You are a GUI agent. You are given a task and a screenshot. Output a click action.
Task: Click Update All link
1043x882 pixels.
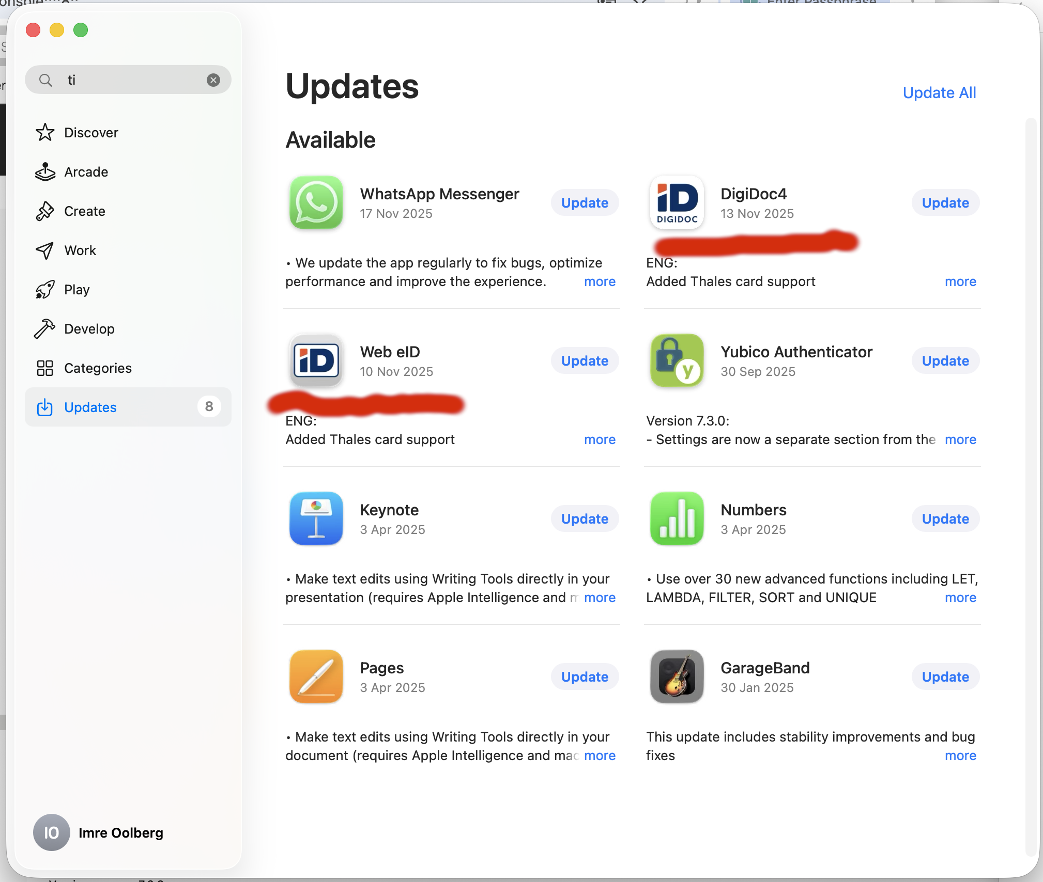point(939,92)
